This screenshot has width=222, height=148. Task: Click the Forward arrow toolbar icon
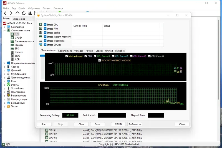[11, 13]
